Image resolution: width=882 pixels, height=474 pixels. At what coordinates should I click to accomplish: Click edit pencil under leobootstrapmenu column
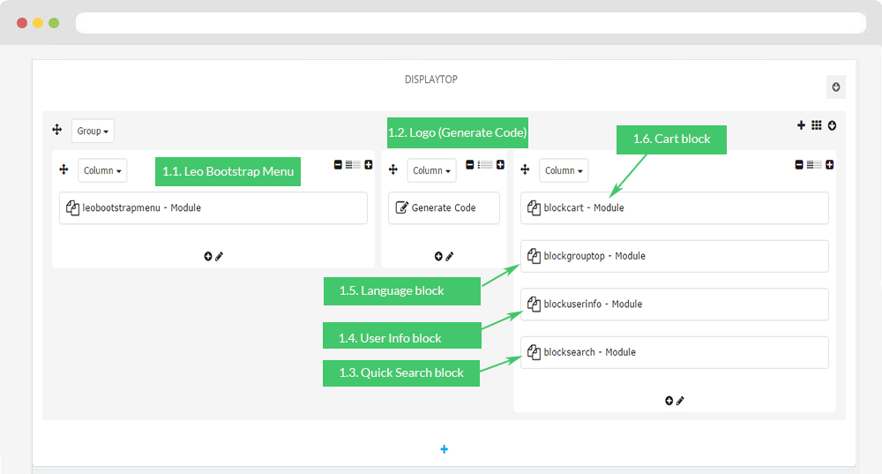(x=220, y=256)
